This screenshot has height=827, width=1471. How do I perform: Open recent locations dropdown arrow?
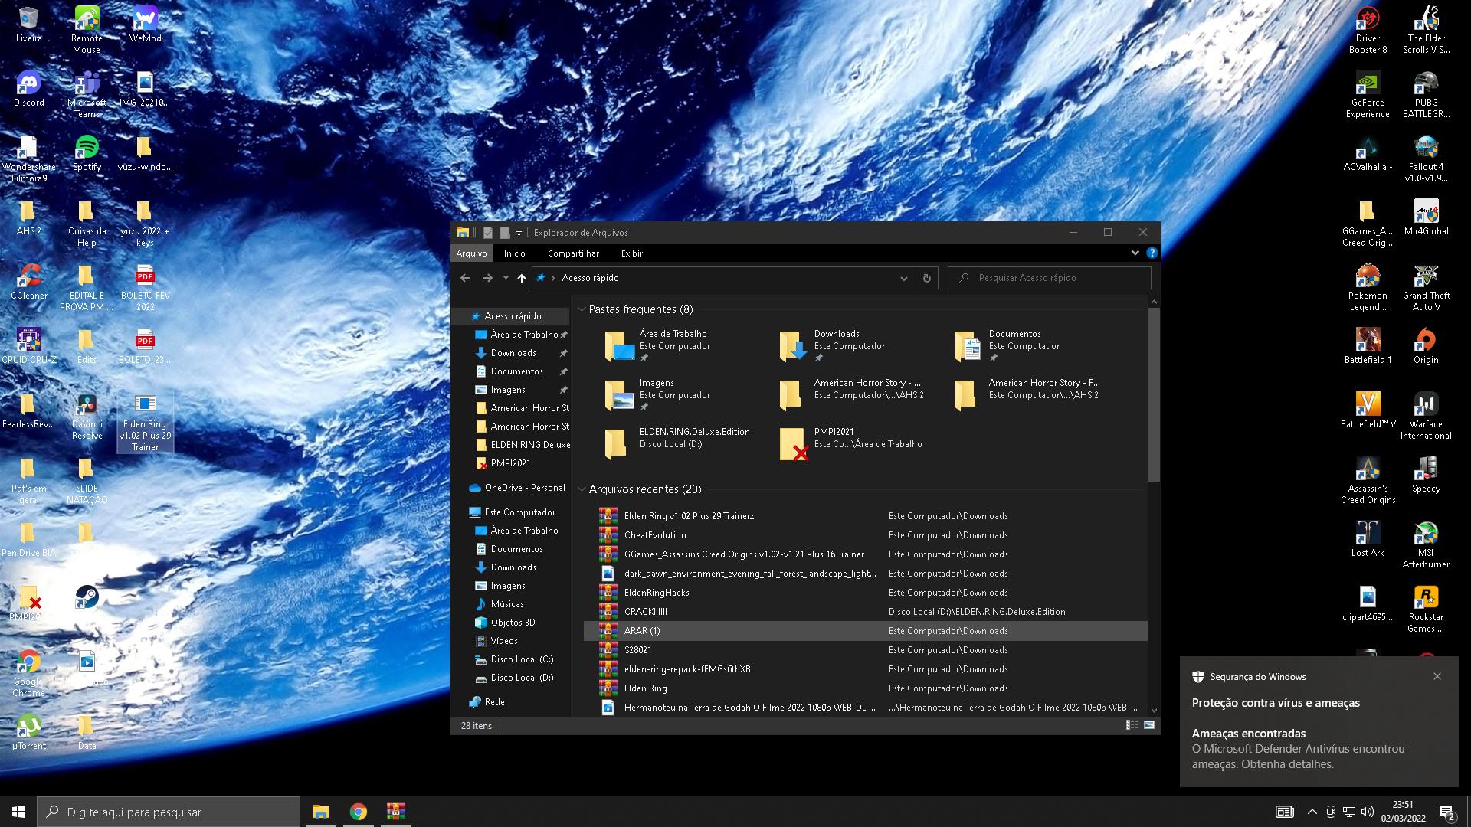coord(506,278)
